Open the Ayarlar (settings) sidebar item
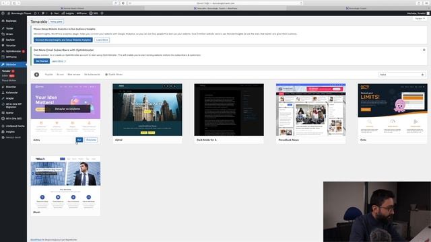Image resolution: width=431 pixels, height=242 pixels. pyautogui.click(x=9, y=113)
